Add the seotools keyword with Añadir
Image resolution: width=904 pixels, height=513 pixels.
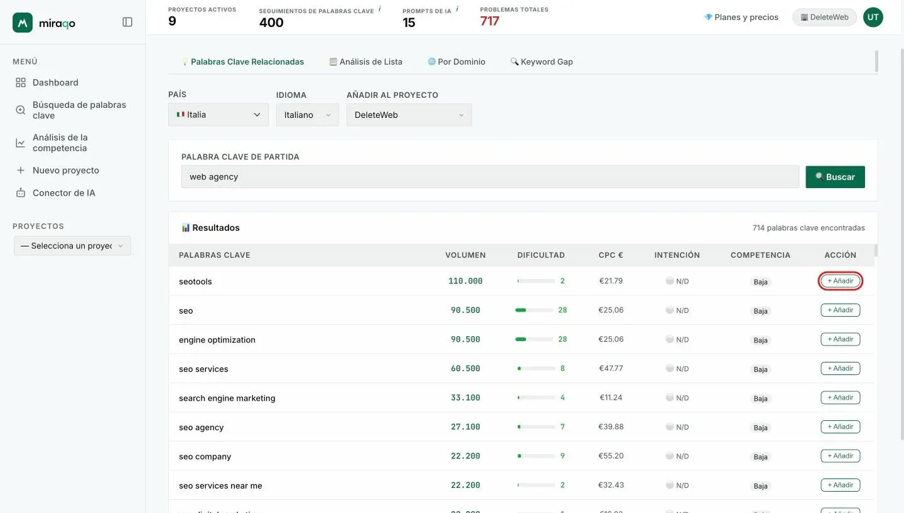[x=841, y=281]
